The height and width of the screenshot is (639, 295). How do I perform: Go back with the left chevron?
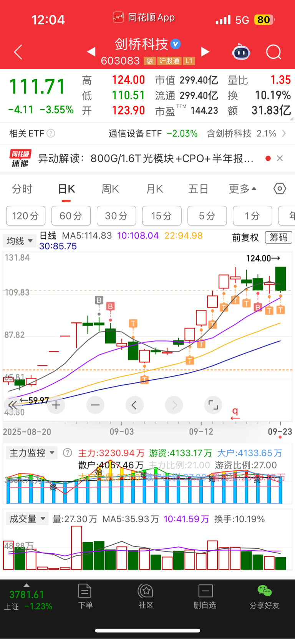tap(18, 52)
